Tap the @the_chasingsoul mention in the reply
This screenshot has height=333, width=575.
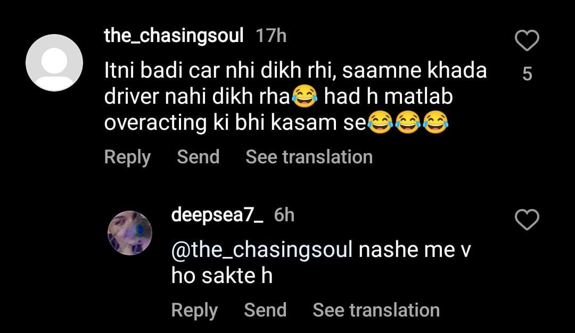(x=262, y=250)
